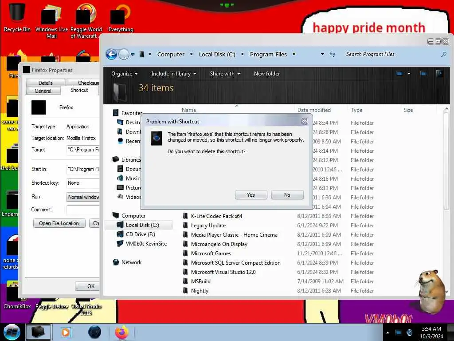Click No in Problem with Shortcut dialog
This screenshot has height=341, width=454.
coord(287,195)
